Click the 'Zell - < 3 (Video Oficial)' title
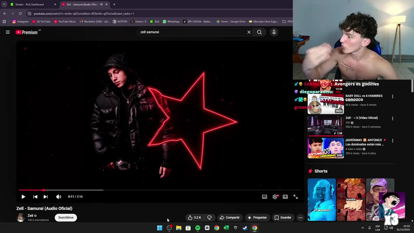This screenshot has width=414, height=233. point(362,118)
